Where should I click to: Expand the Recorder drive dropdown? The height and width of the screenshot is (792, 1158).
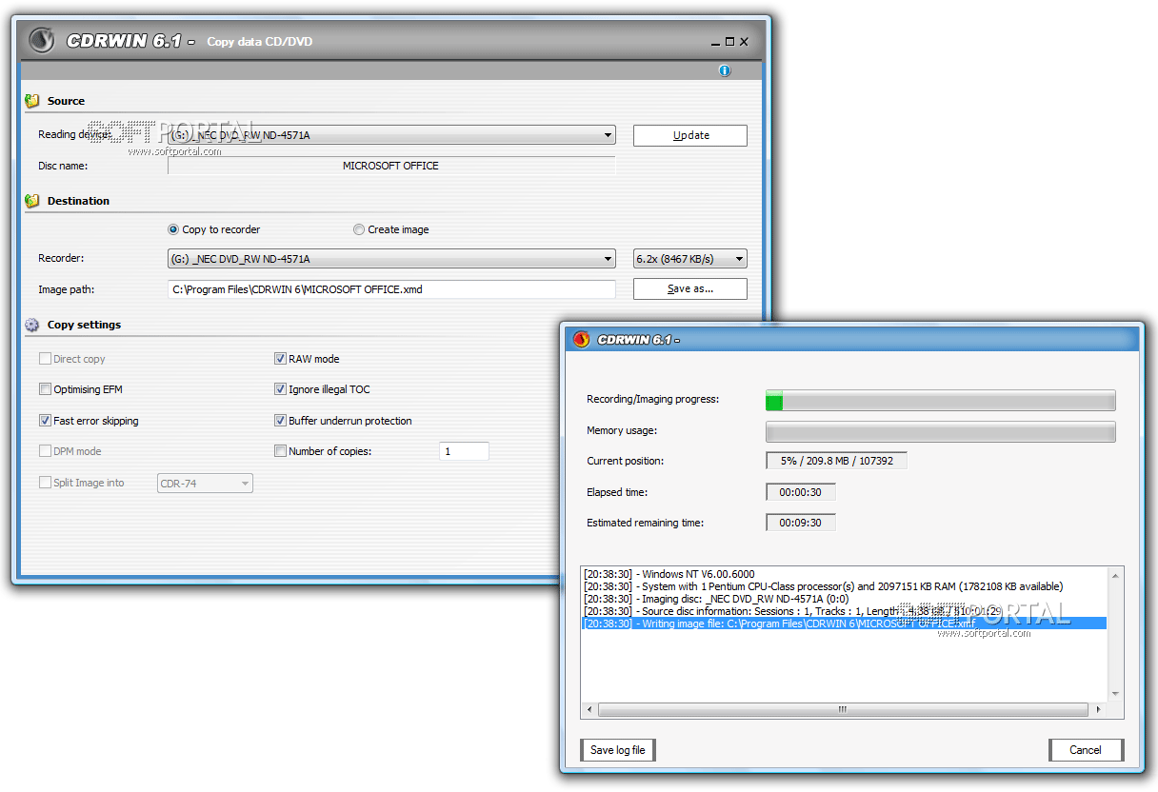tap(609, 259)
